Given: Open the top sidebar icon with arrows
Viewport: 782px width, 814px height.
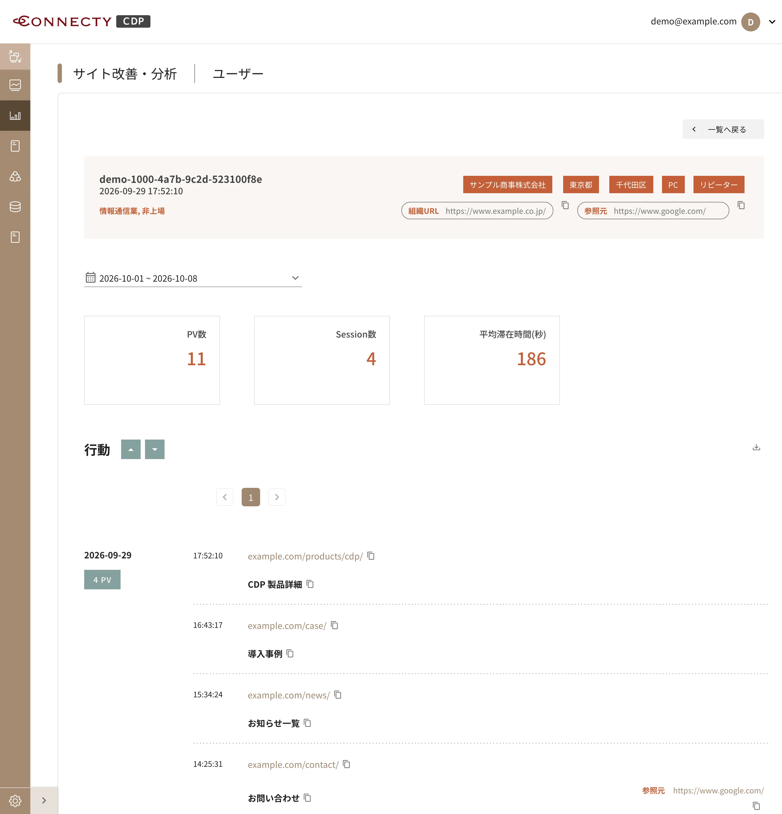Looking at the screenshot, I should pos(15,56).
